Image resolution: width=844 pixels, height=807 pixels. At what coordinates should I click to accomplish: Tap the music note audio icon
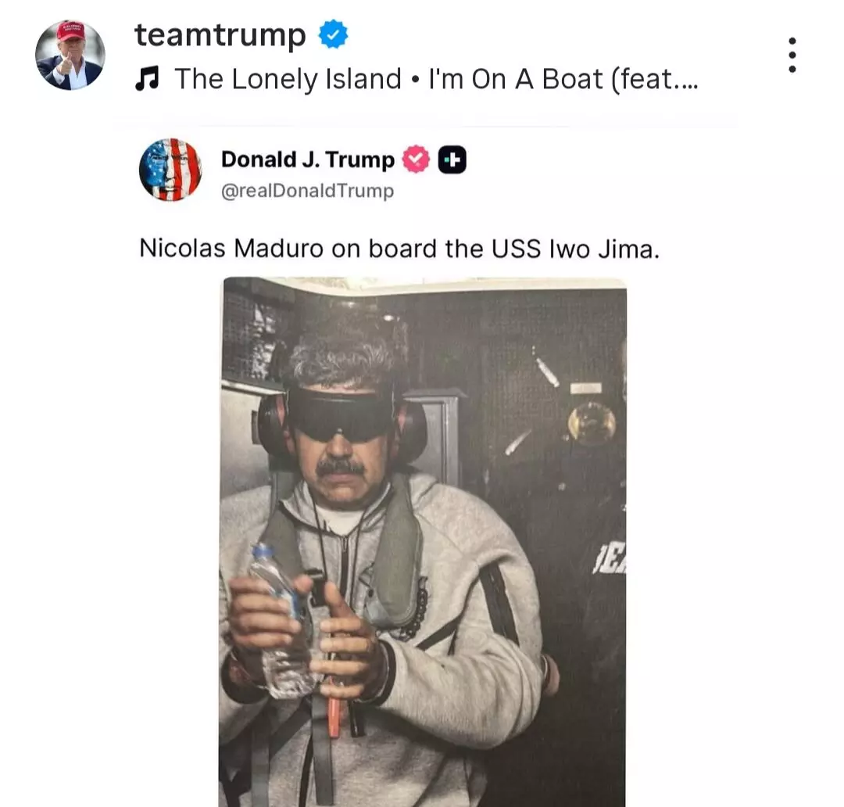[147, 79]
